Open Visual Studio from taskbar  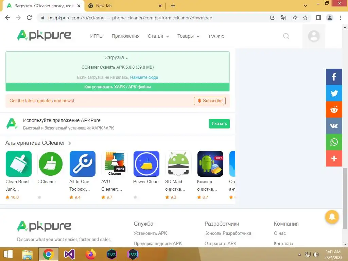(69, 254)
